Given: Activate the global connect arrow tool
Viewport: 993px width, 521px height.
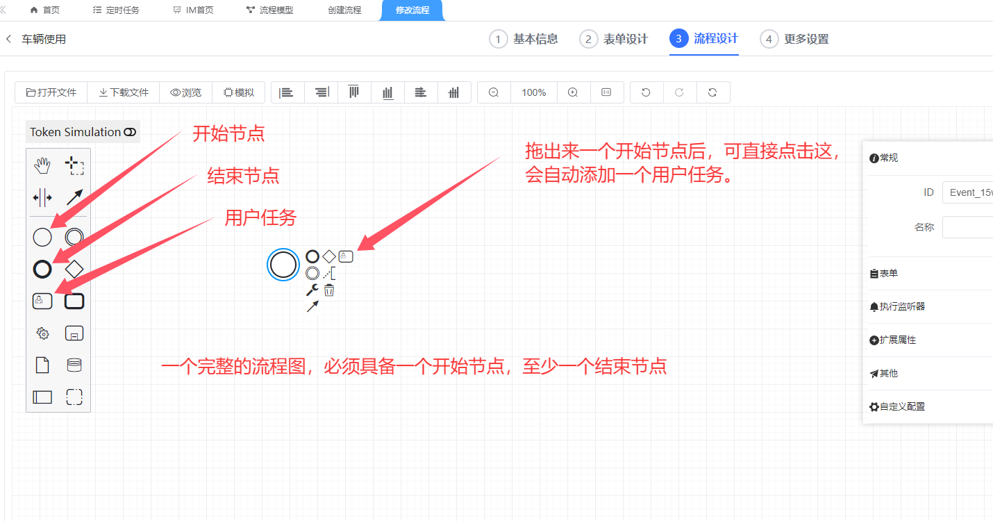Looking at the screenshot, I should point(74,197).
